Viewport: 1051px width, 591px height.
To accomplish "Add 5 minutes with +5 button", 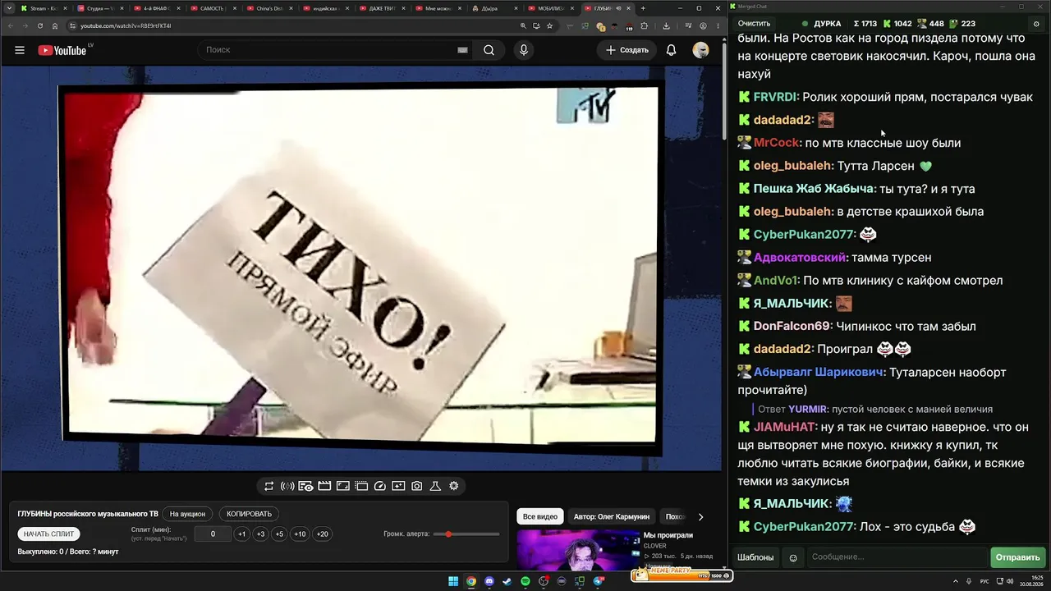I will point(279,534).
